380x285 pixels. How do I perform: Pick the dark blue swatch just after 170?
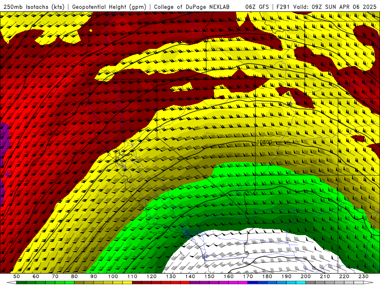click(253, 282)
